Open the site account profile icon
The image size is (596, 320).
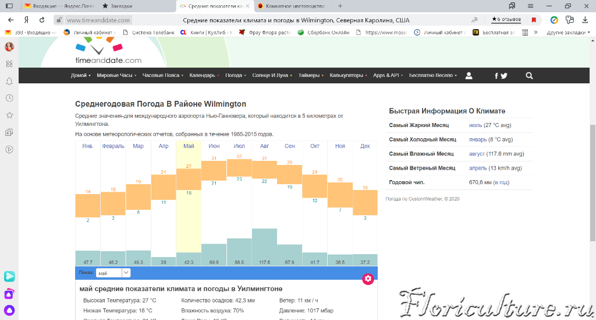pyautogui.click(x=469, y=76)
